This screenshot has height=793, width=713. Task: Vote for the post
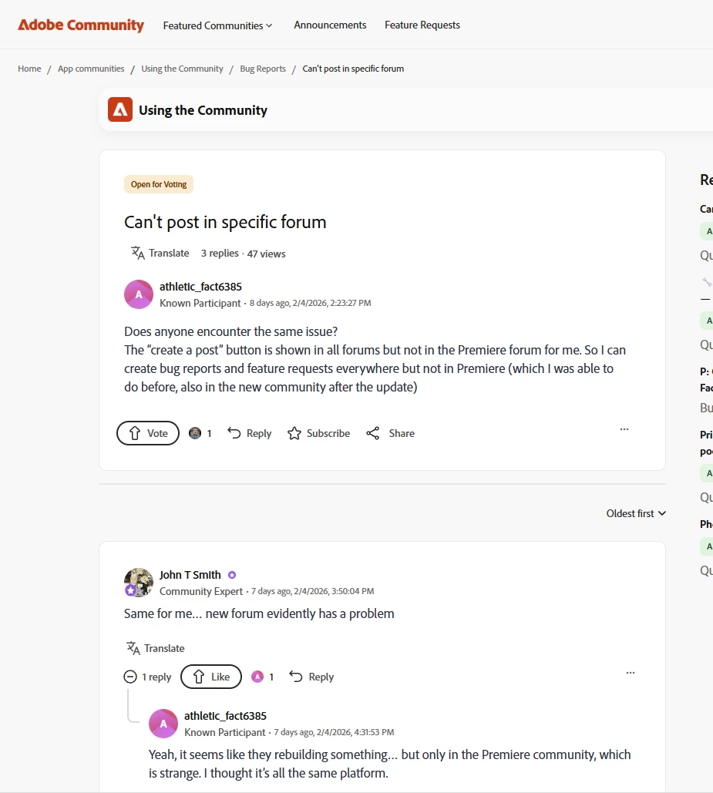point(148,433)
